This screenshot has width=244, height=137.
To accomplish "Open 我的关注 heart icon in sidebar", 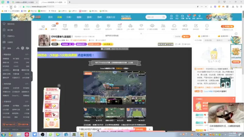I will (x=4, y=24).
